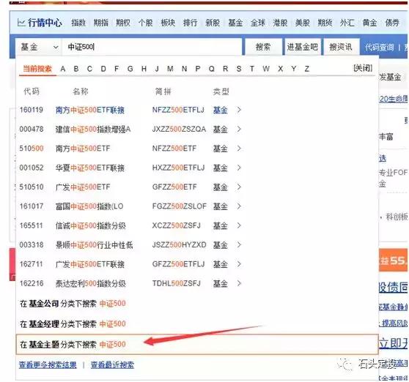Screen dimensions: 409x382
Task: Open fund 建信中证500指数增强A
Action: (x=93, y=130)
